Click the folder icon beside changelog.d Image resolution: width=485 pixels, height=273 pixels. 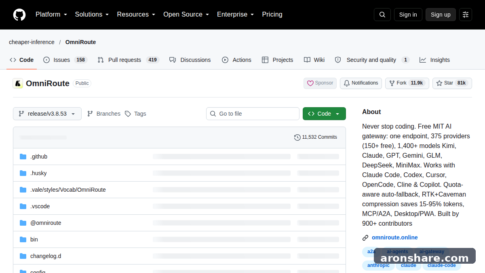pyautogui.click(x=23, y=256)
